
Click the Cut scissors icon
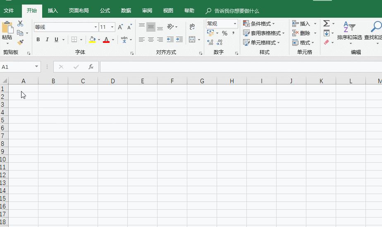tap(20, 23)
